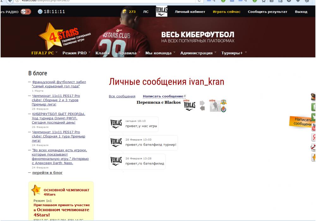Click the Написать сообщение link above conversation
The width and height of the screenshot is (316, 221).
(163, 96)
